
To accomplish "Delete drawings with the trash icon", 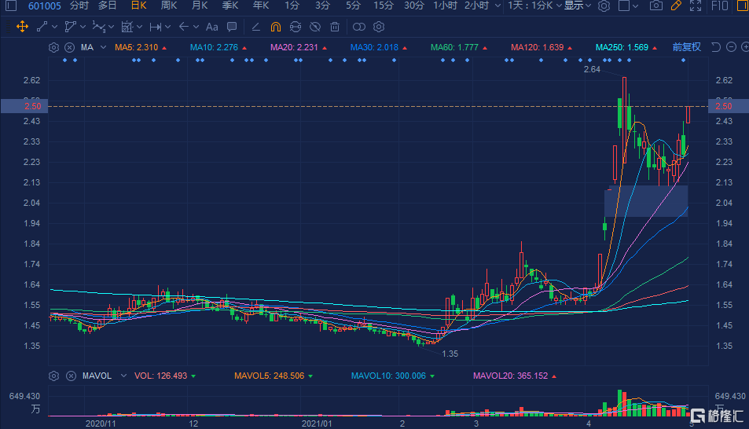I will (x=335, y=27).
